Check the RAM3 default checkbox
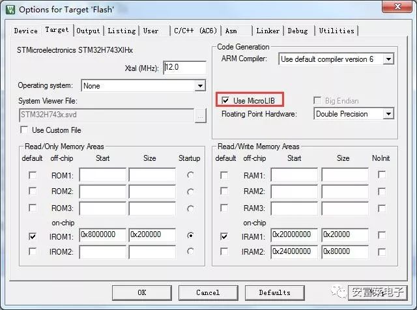 (224, 208)
